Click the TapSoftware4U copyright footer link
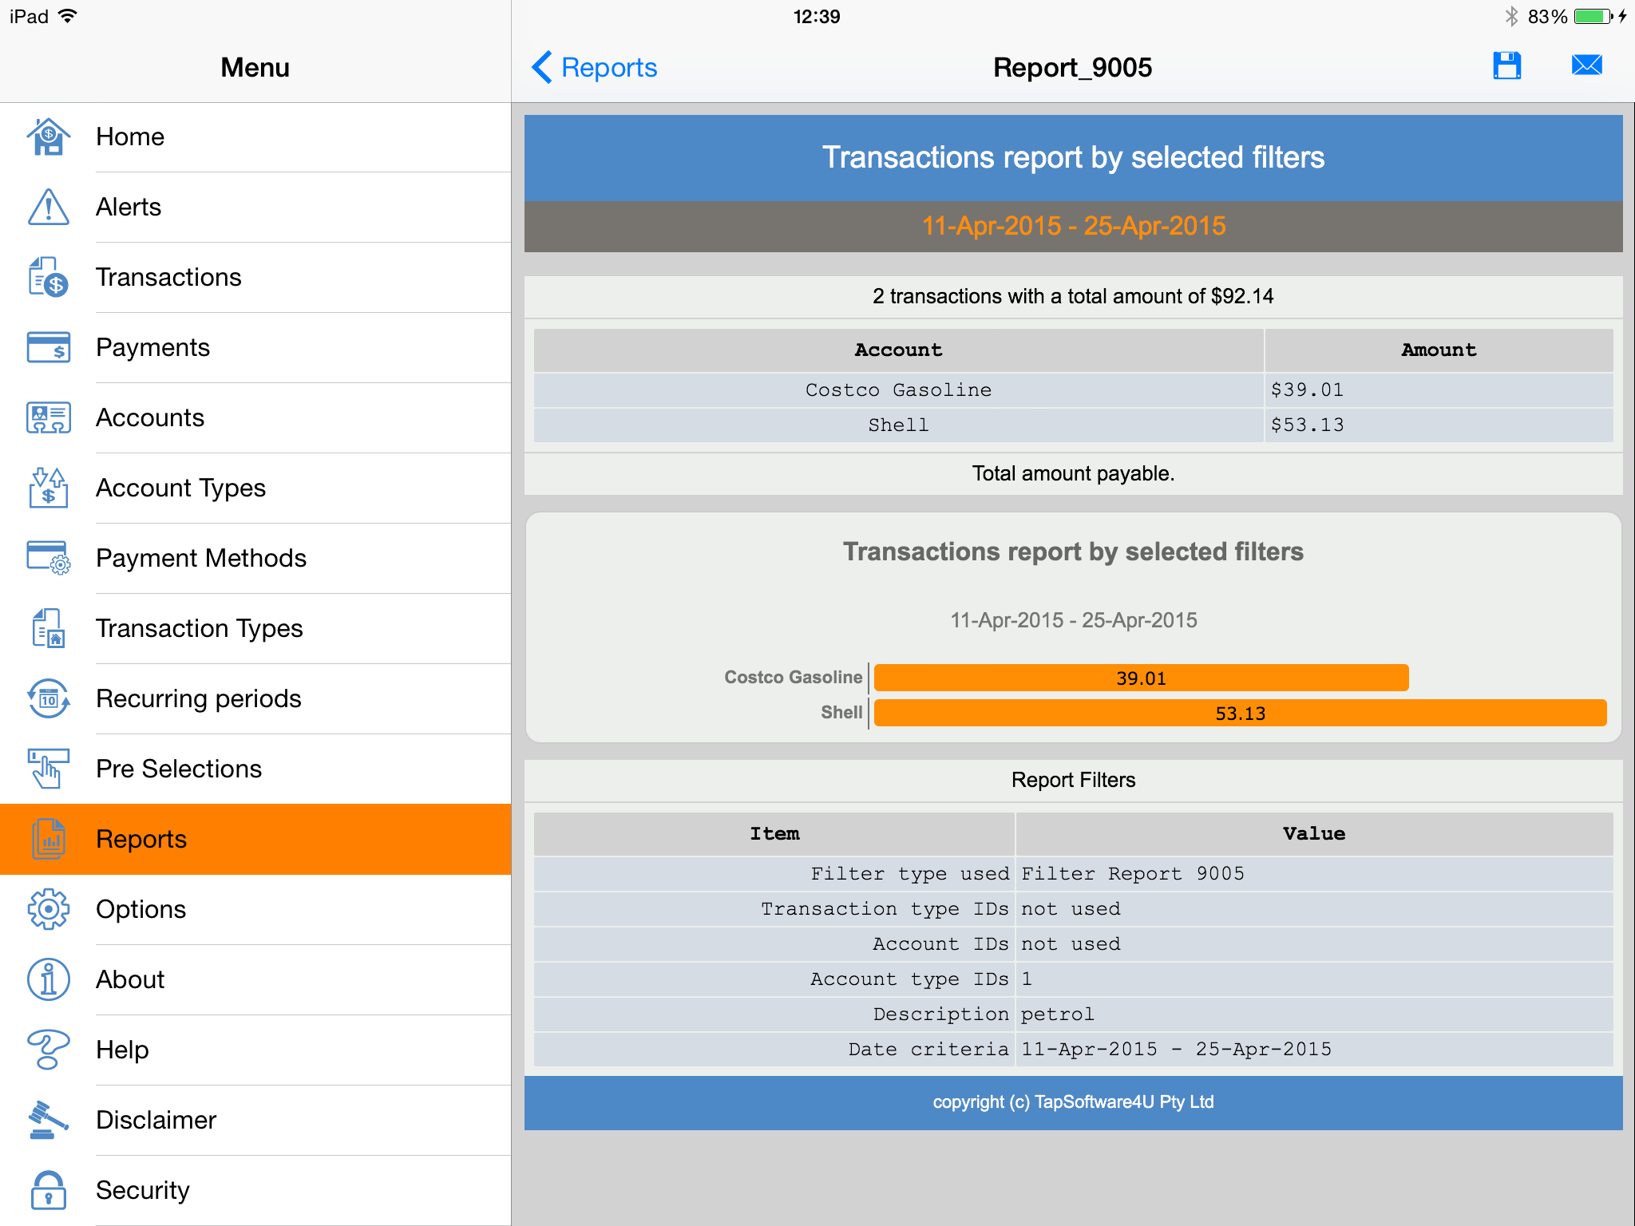This screenshot has width=1635, height=1226. click(1073, 1102)
